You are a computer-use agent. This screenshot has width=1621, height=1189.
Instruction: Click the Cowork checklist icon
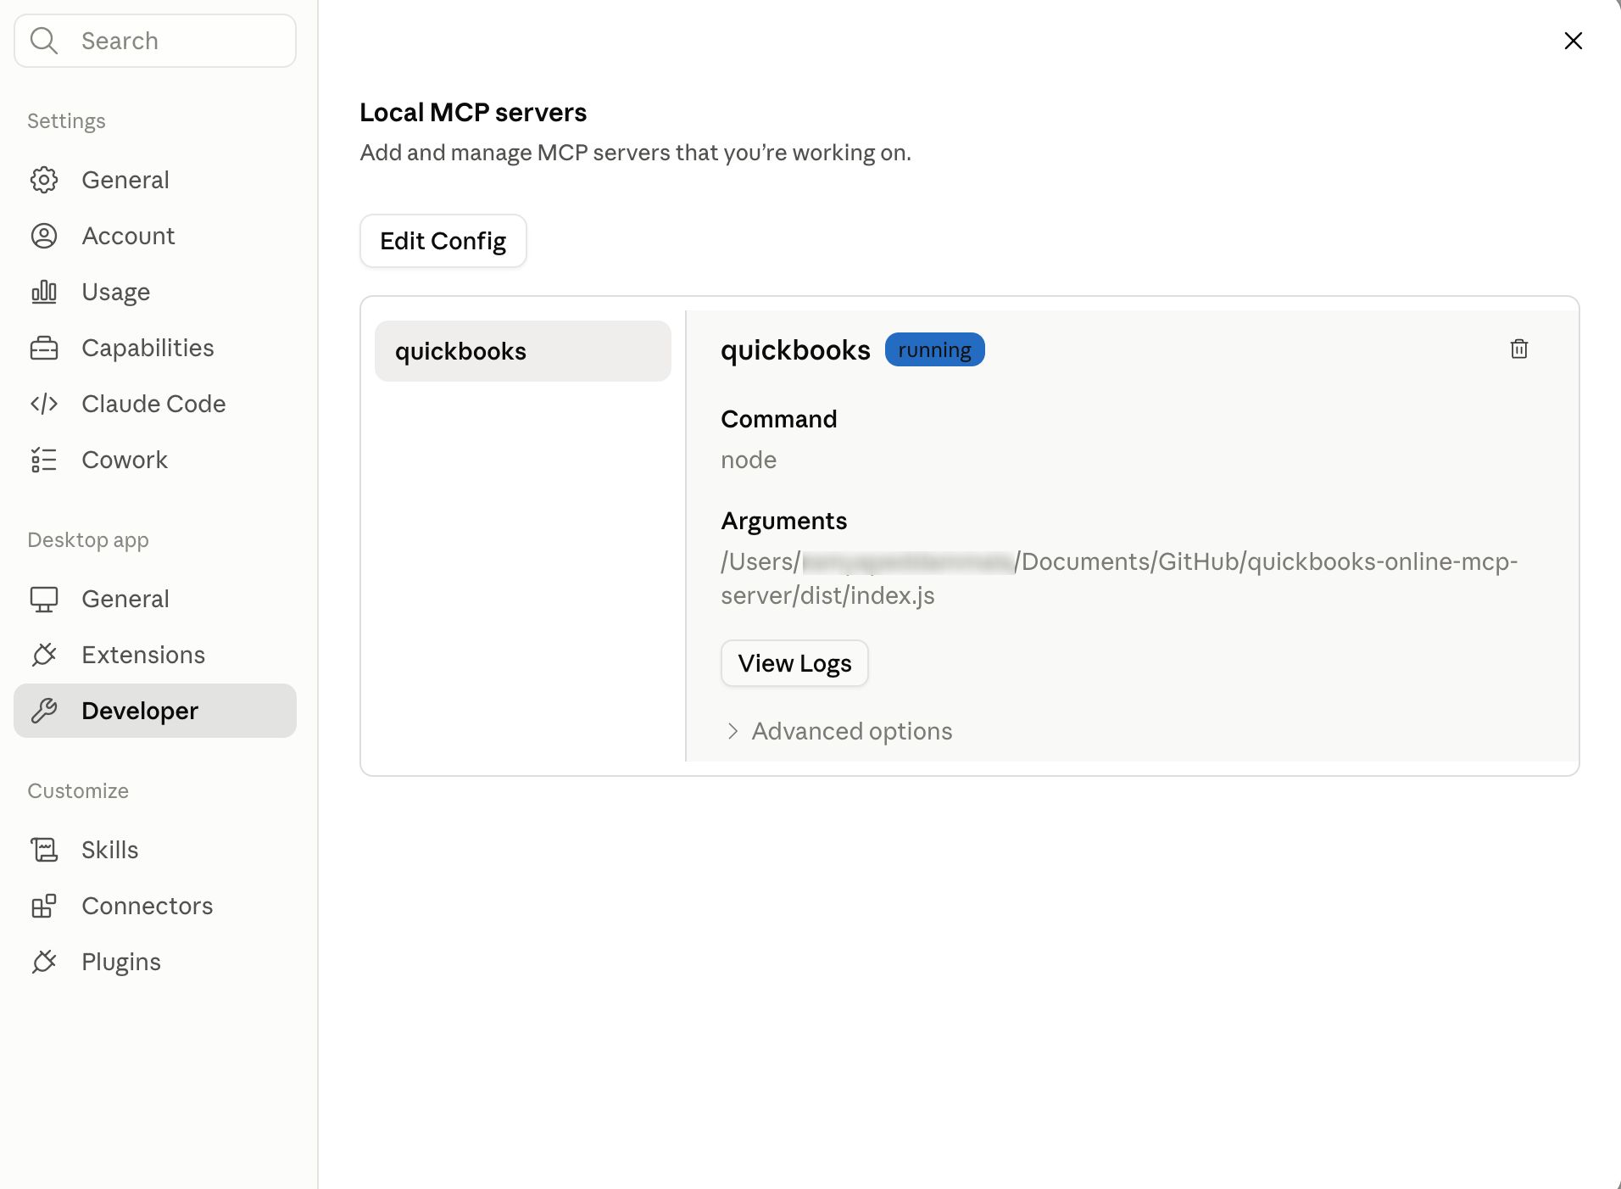44,460
